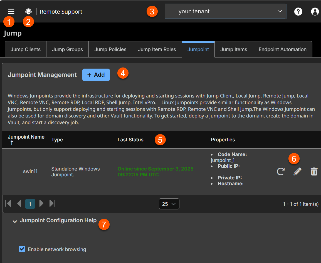Sort by Jumpoint Name column arrow
This screenshot has height=263, width=321.
click(x=12, y=142)
